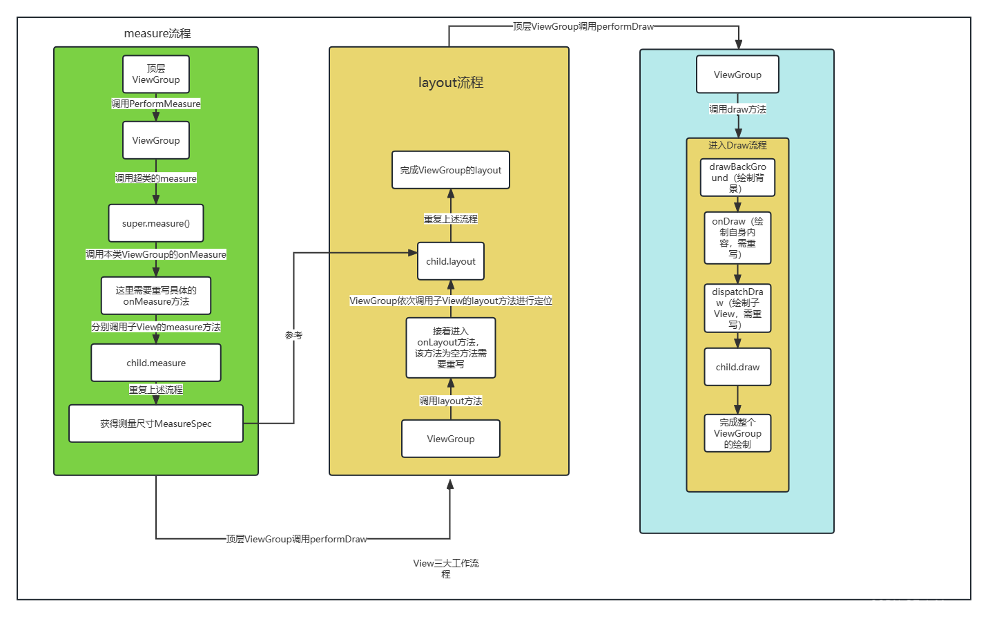Image resolution: width=988 pixels, height=617 pixels.
Task: Click the bottom 顶层ViewGroup调用performDraw connector label
Action: [297, 539]
